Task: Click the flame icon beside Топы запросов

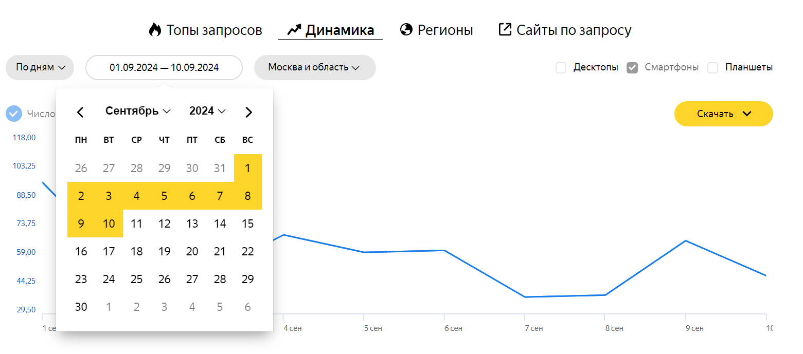Action: [x=155, y=30]
